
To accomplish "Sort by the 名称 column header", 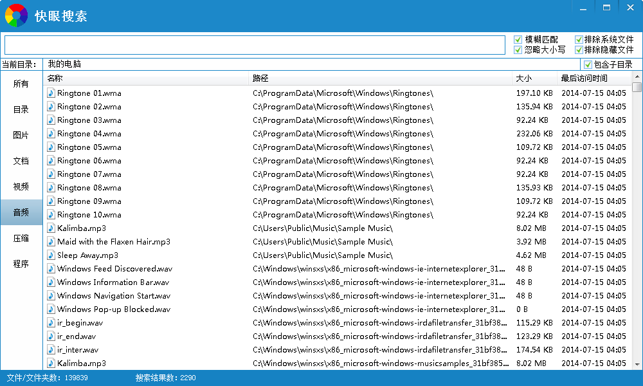I will point(145,78).
